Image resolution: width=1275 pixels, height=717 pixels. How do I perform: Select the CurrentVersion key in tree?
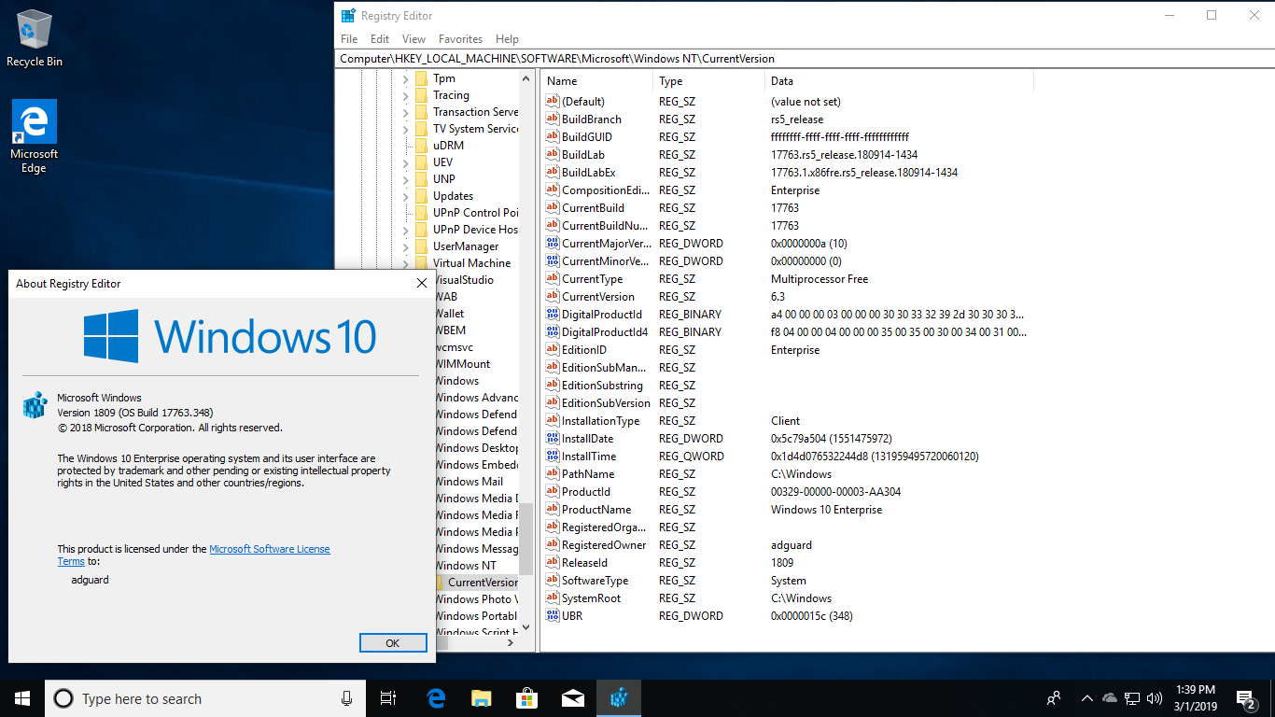pyautogui.click(x=483, y=583)
